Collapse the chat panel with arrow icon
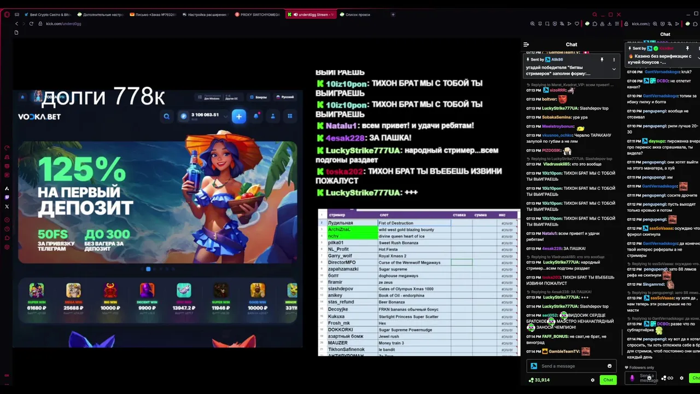The image size is (700, 394). coord(526,44)
